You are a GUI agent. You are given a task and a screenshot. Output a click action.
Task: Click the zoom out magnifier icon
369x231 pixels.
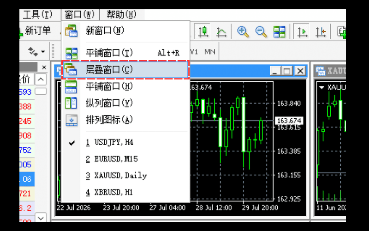(261, 31)
